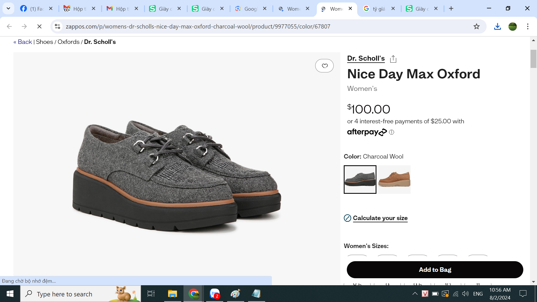Open the Afterpay info icon

(392, 132)
